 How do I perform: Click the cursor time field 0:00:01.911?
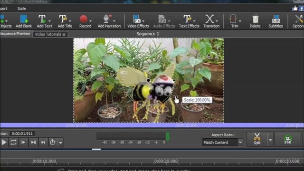(22, 133)
